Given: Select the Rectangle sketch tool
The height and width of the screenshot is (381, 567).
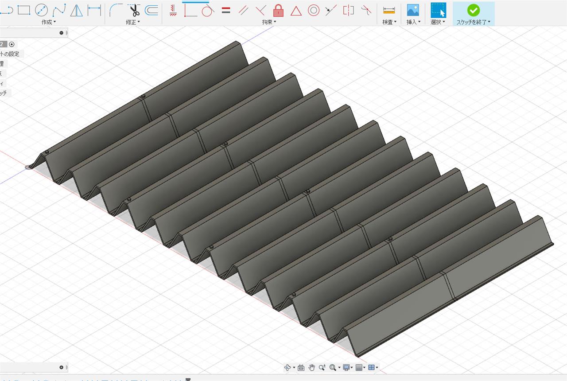Looking at the screenshot, I should (x=23, y=10).
